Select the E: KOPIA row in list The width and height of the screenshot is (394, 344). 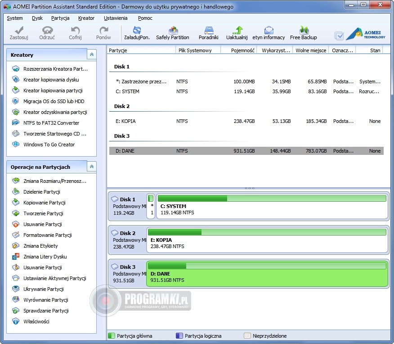246,121
